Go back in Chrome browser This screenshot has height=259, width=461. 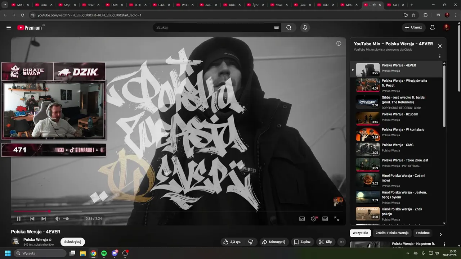[x=5, y=15]
